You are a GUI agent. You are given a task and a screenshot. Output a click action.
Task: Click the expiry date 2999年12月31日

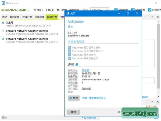[x=91, y=73]
